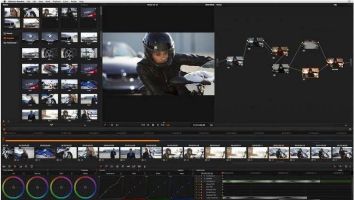Open the Camera Raw palette
This screenshot has width=354, height=200.
pyautogui.click(x=4, y=166)
